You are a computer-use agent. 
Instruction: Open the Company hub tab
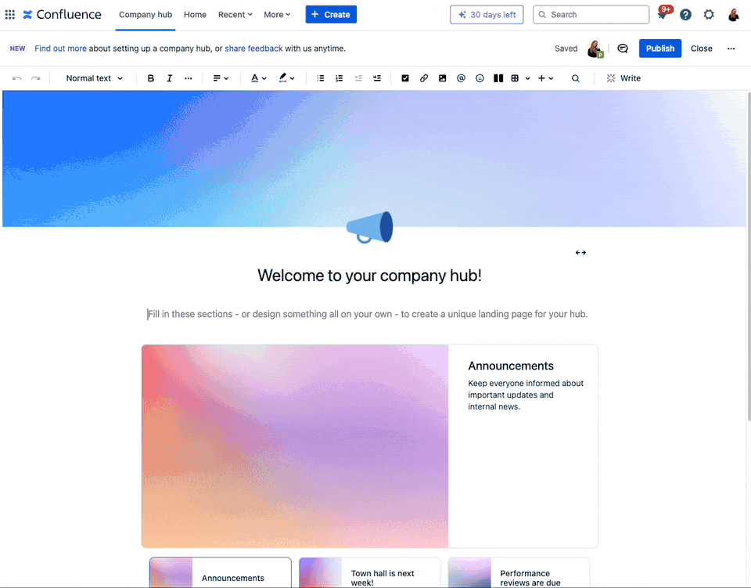tap(146, 14)
